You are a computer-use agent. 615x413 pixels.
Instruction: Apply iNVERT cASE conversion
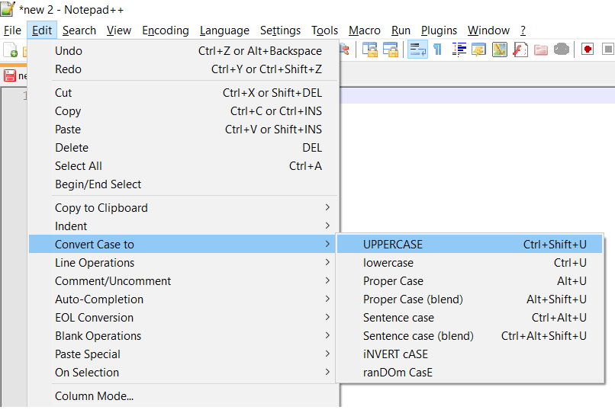(x=469, y=354)
